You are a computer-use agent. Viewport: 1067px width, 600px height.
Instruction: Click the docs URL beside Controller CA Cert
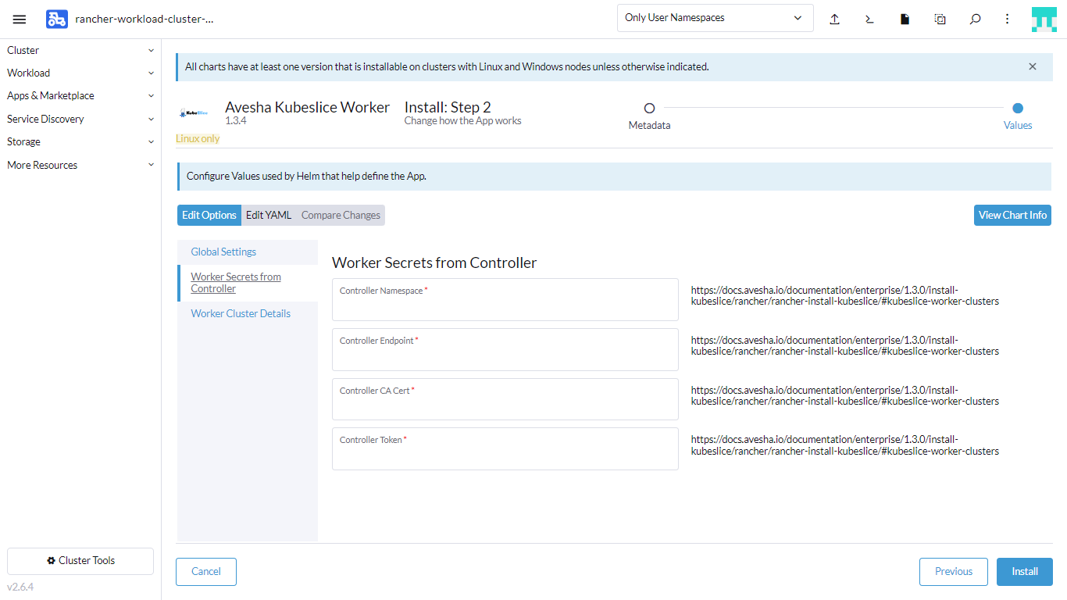coord(845,395)
